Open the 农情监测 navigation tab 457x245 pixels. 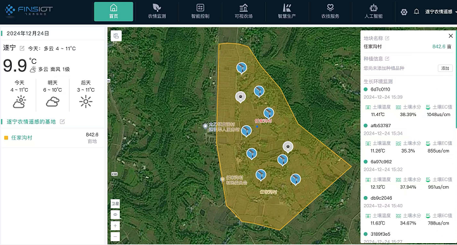tap(157, 11)
